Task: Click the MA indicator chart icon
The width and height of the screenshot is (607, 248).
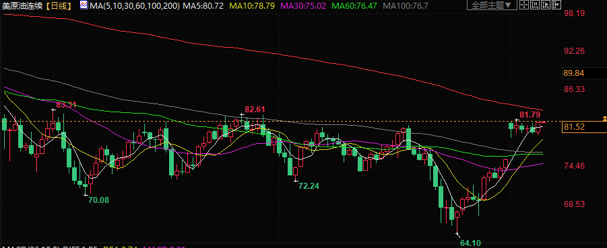Action: click(84, 5)
